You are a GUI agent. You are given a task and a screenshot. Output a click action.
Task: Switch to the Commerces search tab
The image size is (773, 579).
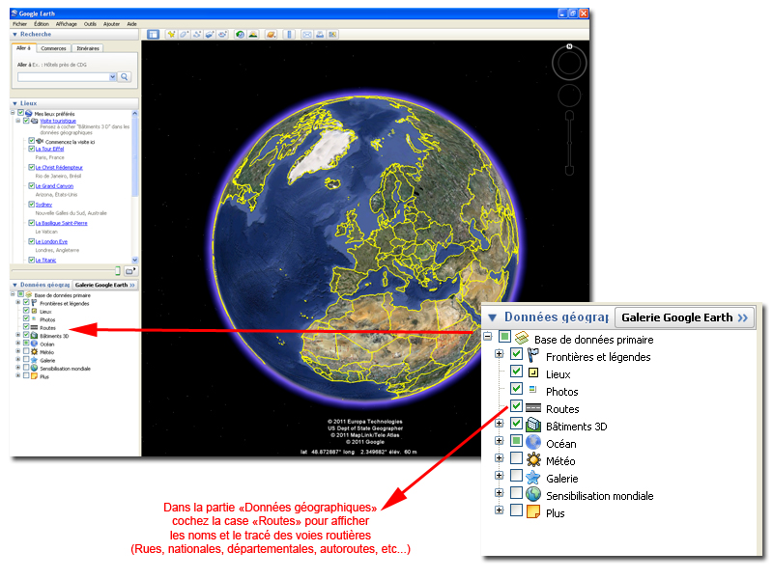pyautogui.click(x=53, y=48)
